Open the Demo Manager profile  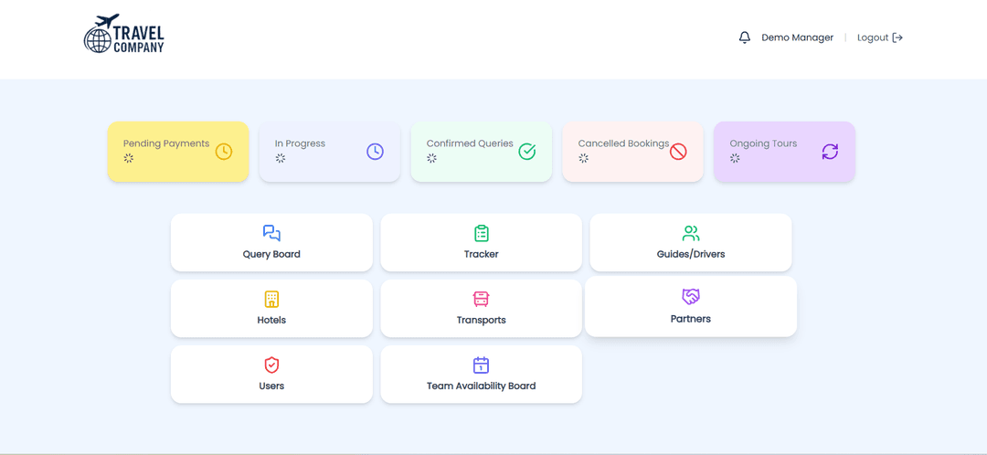point(797,37)
